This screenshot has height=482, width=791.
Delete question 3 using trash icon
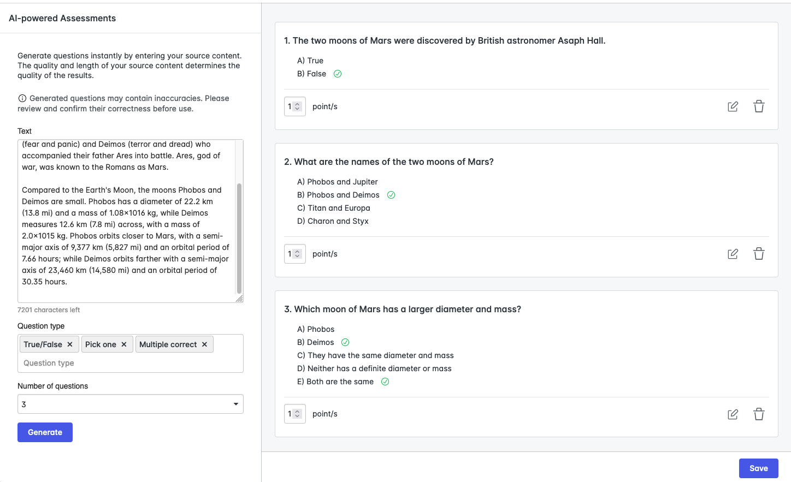(759, 414)
